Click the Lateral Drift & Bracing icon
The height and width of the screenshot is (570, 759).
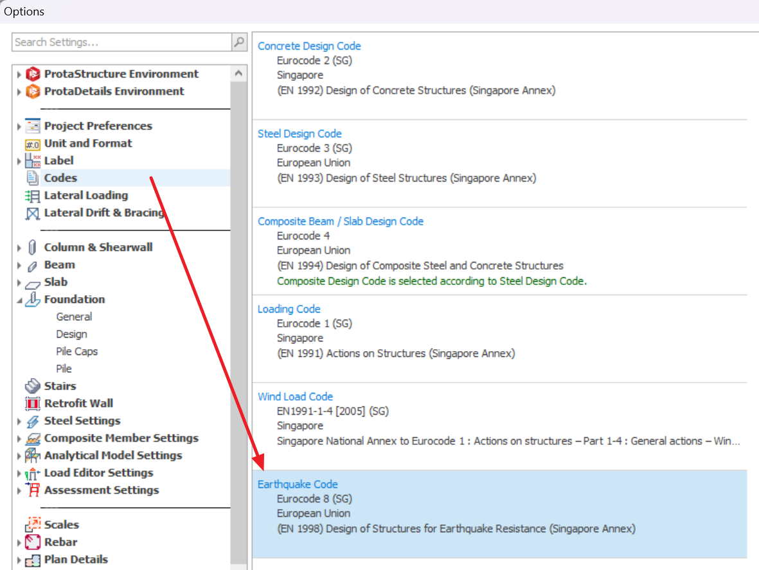[x=33, y=213]
